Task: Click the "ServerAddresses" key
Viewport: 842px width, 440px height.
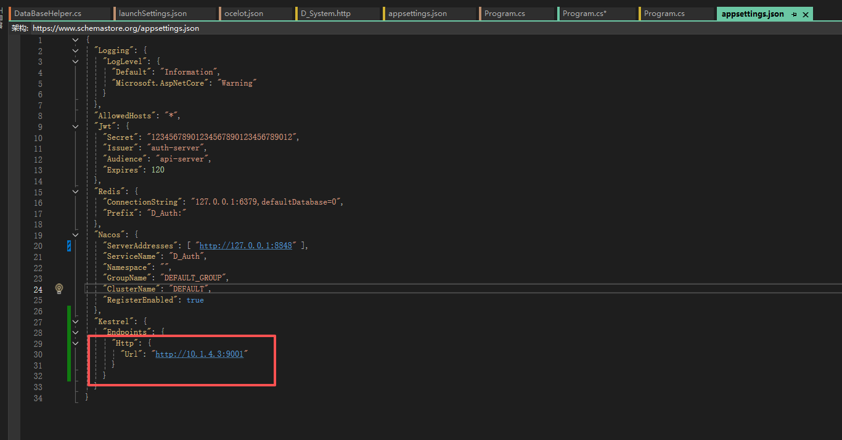Action: point(141,246)
